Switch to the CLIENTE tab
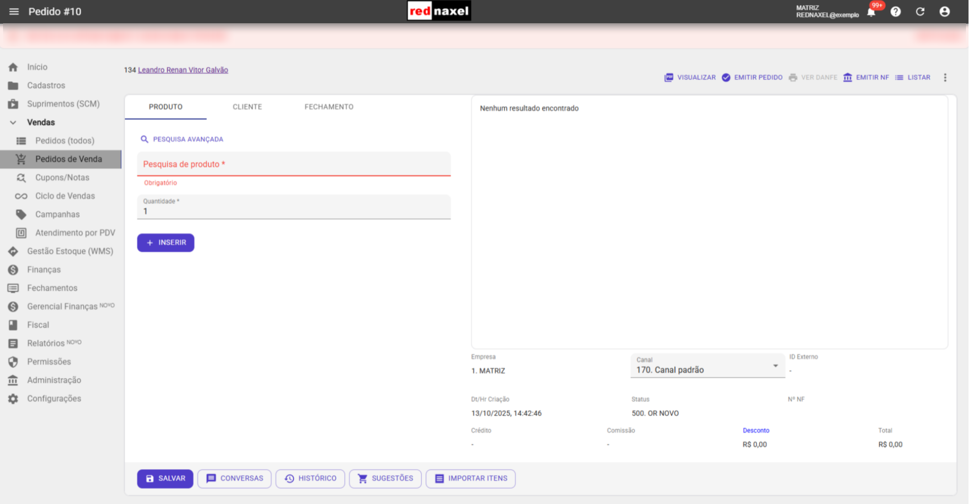 point(247,107)
